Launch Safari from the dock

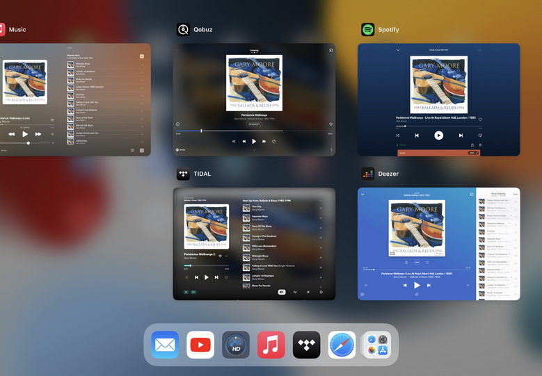pyautogui.click(x=342, y=345)
